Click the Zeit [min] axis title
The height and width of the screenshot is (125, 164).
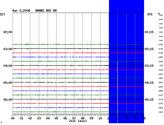point(78,121)
